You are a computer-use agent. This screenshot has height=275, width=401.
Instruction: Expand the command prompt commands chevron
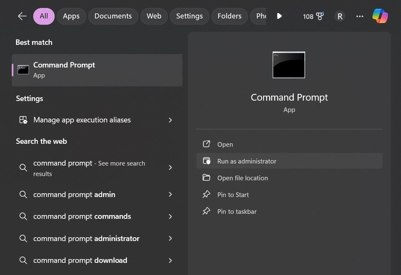(170, 216)
